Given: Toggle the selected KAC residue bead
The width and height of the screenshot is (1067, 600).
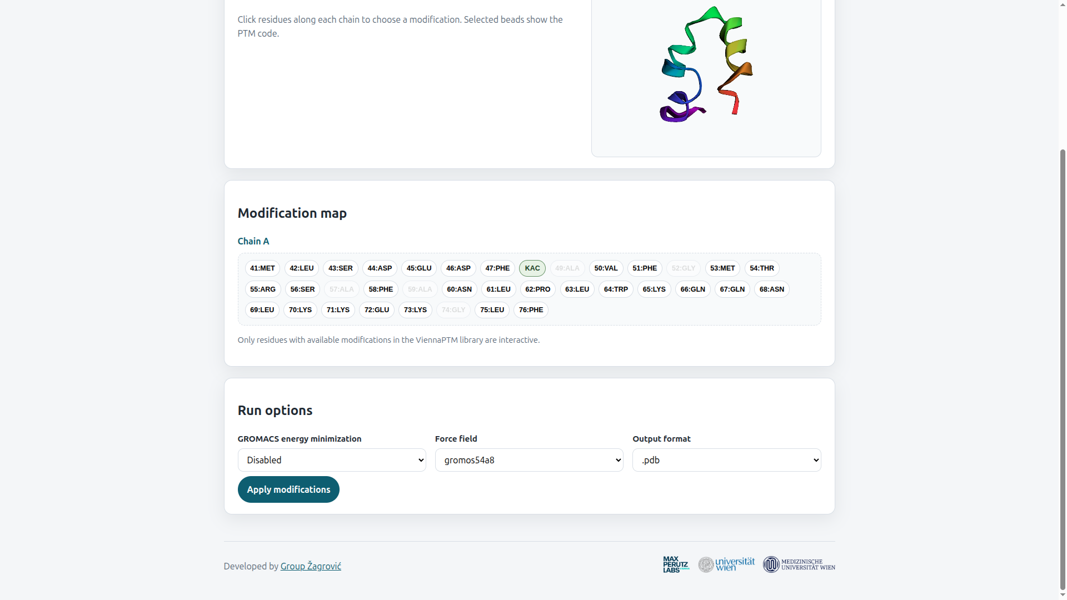Looking at the screenshot, I should [532, 268].
